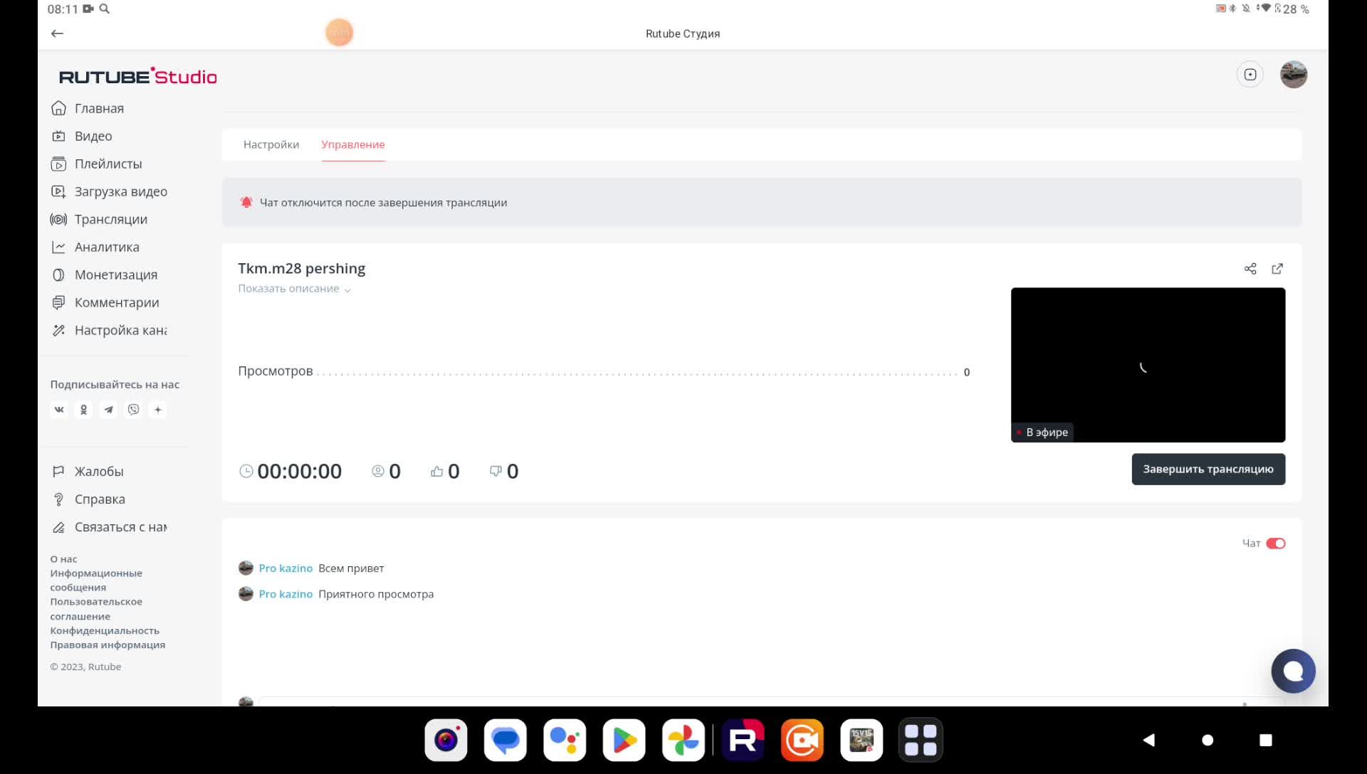Image resolution: width=1367 pixels, height=774 pixels.
Task: Click the Odnoklassniki social icon
Action: 84,410
